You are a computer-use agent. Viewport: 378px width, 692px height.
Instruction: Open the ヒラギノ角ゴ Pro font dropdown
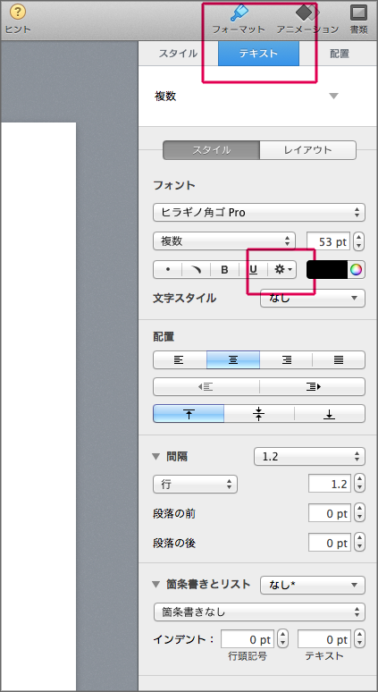point(259,212)
